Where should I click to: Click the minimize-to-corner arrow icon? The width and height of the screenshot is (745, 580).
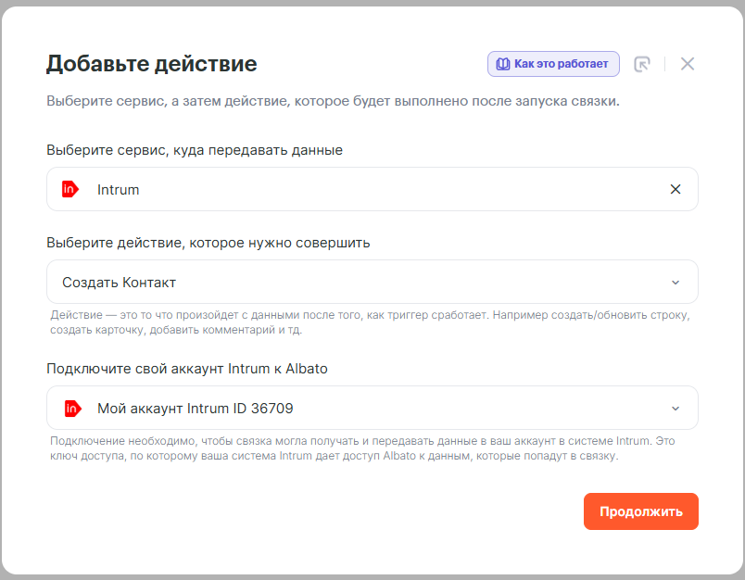641,64
